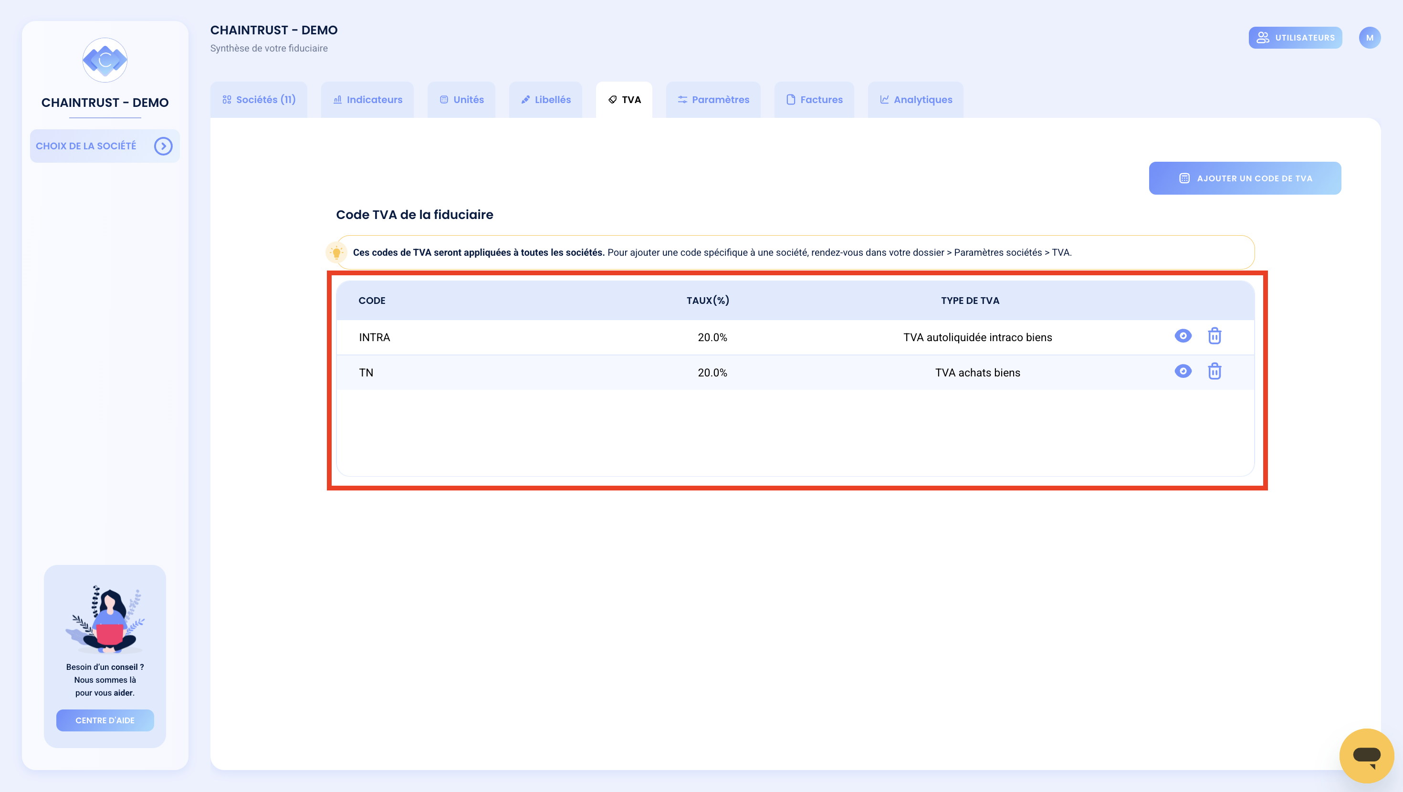Click the Chaintrust logo in the sidebar
The image size is (1403, 792).
pos(105,60)
